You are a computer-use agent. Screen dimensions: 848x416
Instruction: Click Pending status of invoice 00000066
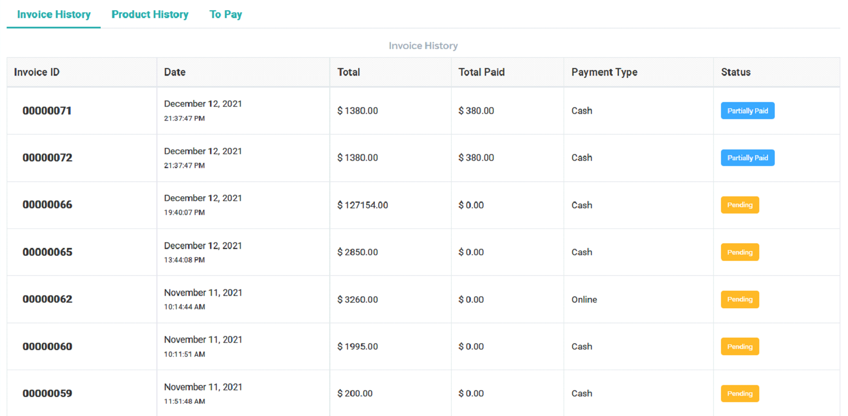739,205
